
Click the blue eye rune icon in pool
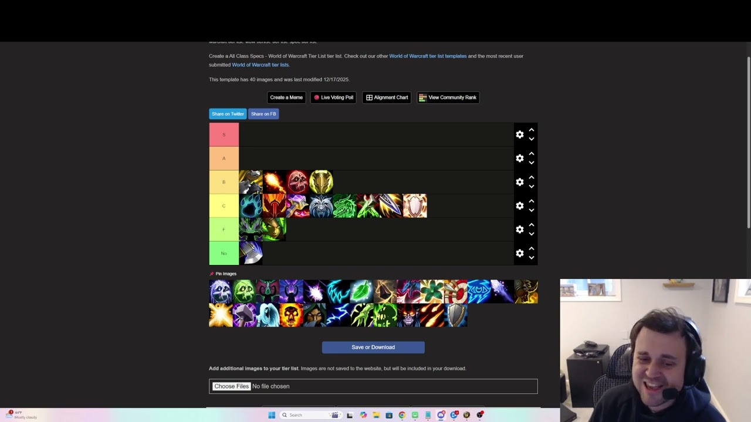pyautogui.click(x=479, y=291)
